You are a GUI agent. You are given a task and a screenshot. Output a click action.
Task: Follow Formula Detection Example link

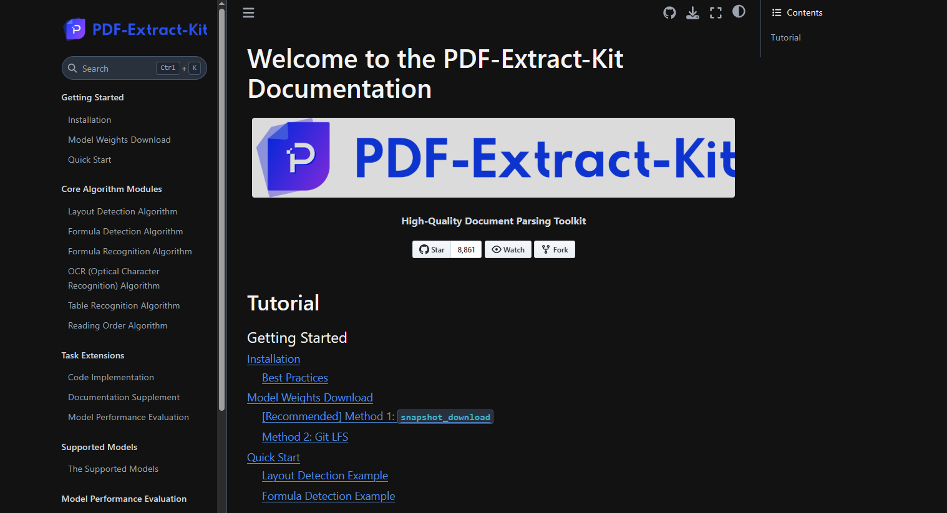(x=328, y=496)
